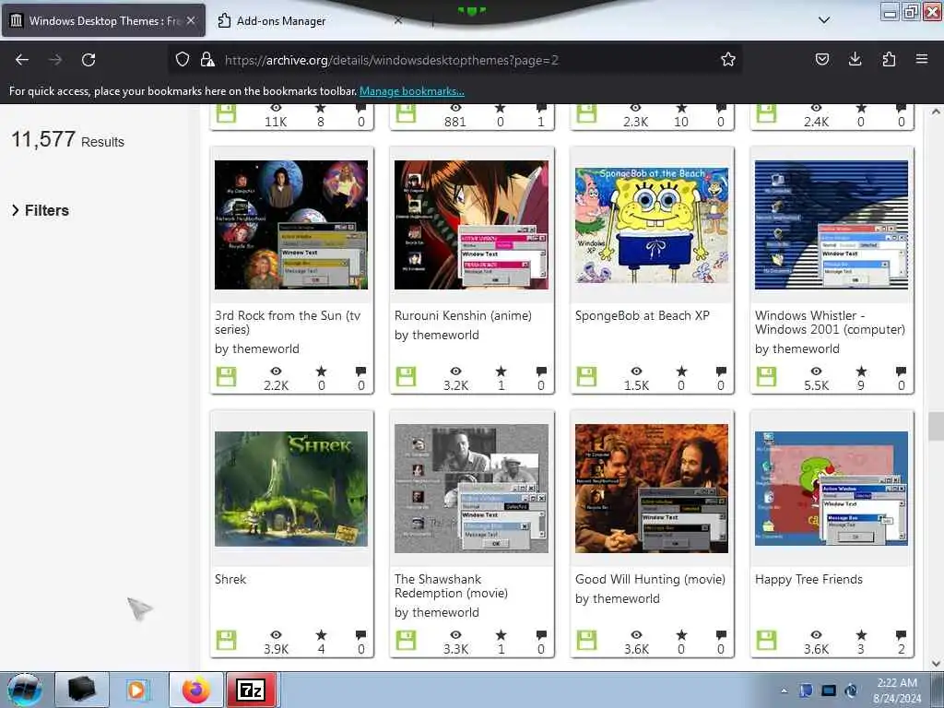Image resolution: width=944 pixels, height=708 pixels.
Task: Go back to the previous page
Action: pyautogui.click(x=22, y=60)
